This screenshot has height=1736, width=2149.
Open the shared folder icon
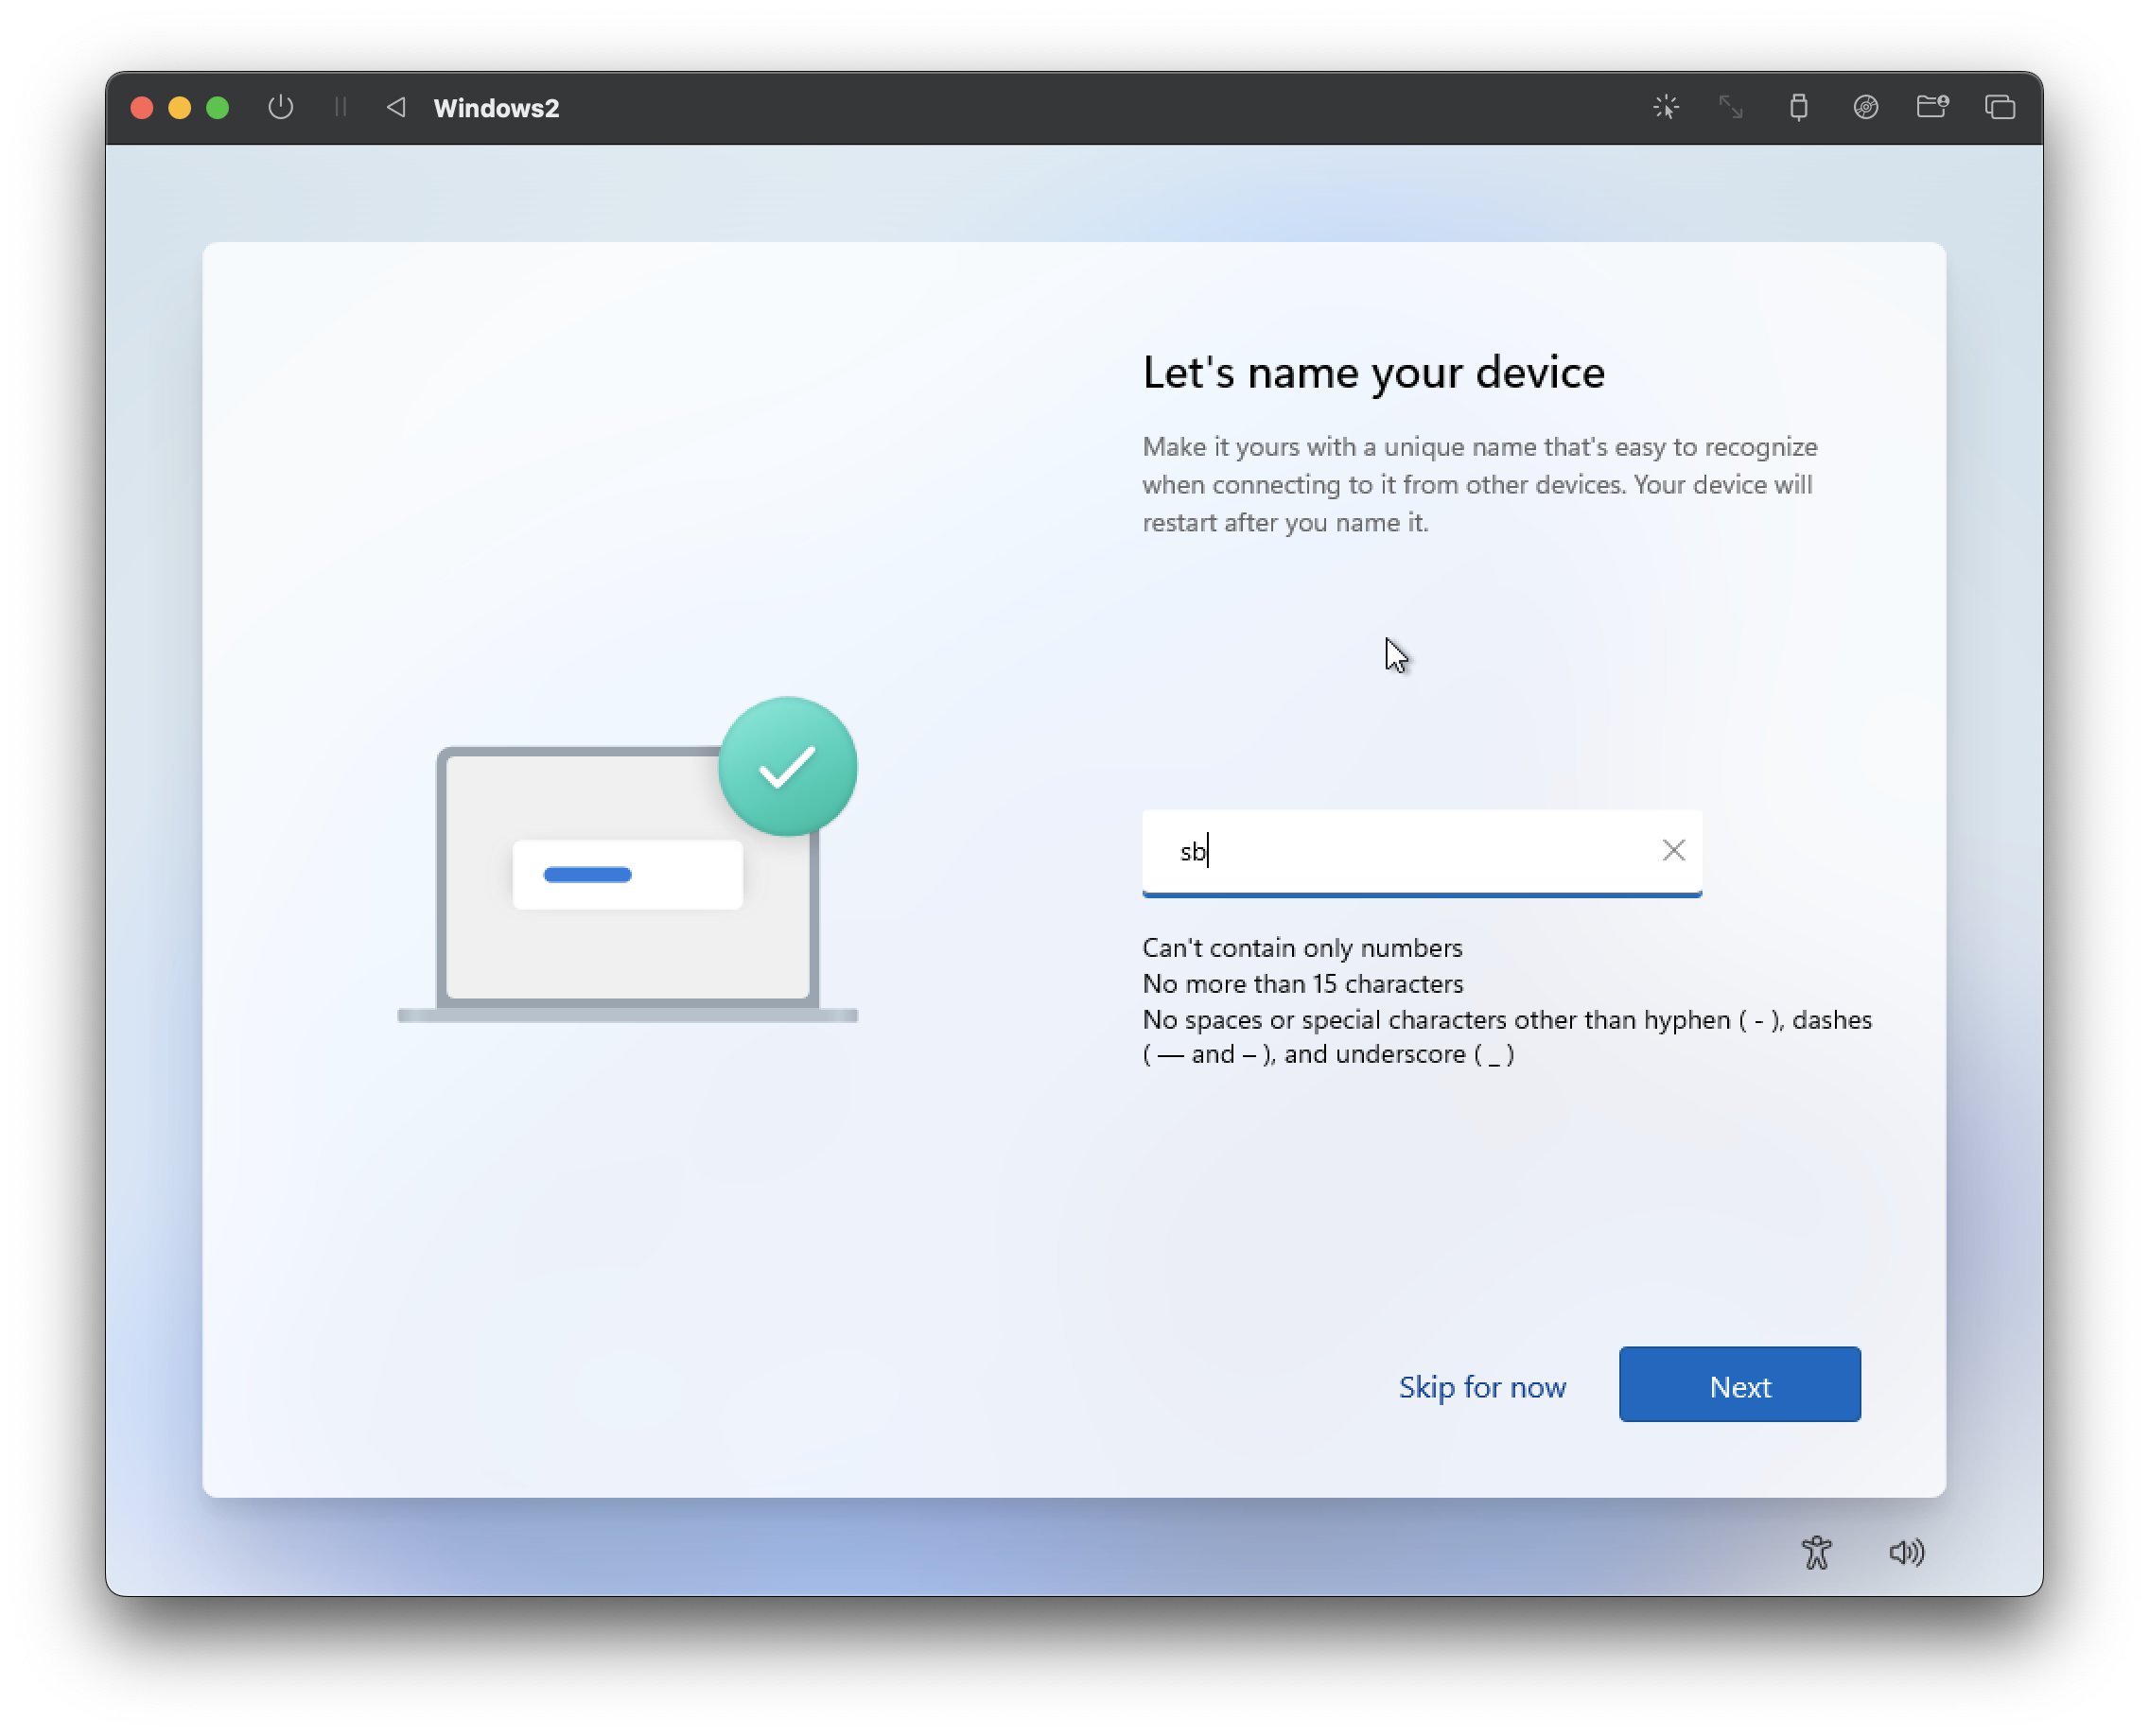pyautogui.click(x=1931, y=107)
